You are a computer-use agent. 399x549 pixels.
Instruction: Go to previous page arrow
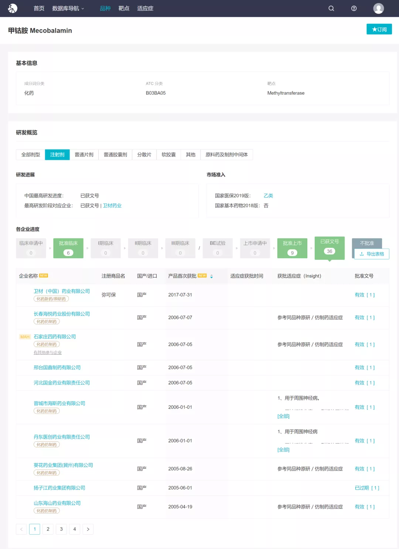tap(21, 529)
